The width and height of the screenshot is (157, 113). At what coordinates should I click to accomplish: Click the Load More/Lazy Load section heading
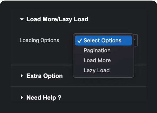coord(57,19)
